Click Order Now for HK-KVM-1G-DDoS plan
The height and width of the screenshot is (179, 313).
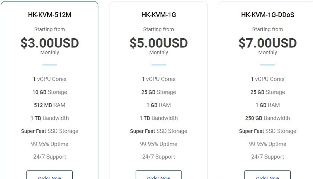[268, 175]
